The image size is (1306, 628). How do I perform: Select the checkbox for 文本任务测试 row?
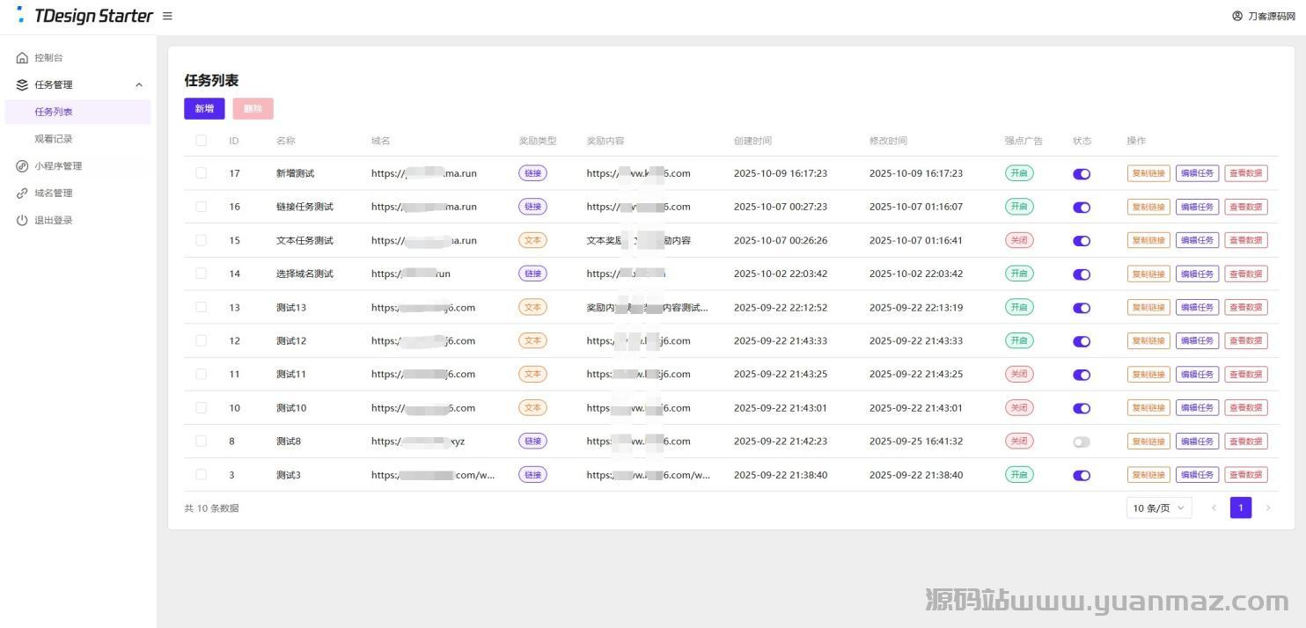click(x=202, y=240)
